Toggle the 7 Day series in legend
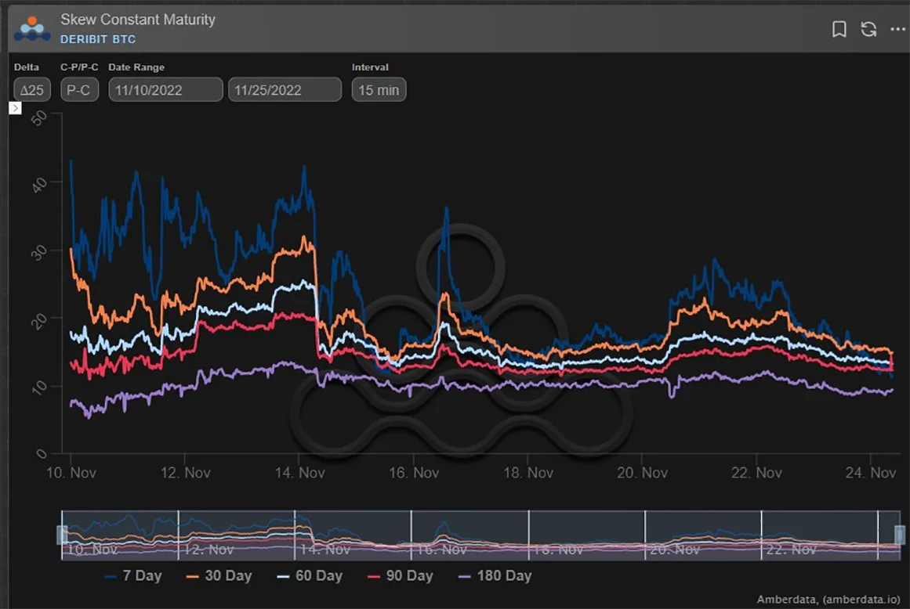The image size is (910, 609). 133,576
